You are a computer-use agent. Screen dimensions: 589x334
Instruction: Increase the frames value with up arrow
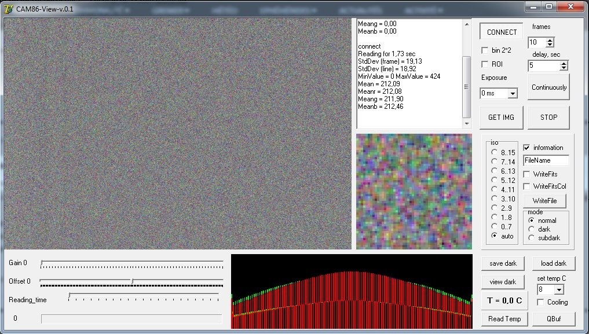coord(550,40)
